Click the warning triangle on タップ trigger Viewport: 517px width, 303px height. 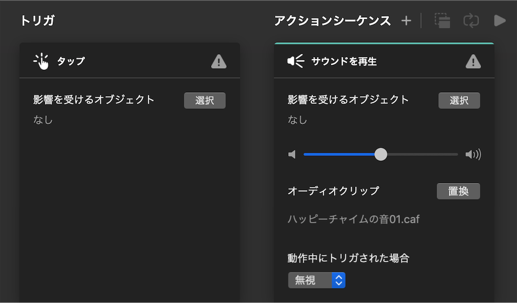coord(219,62)
